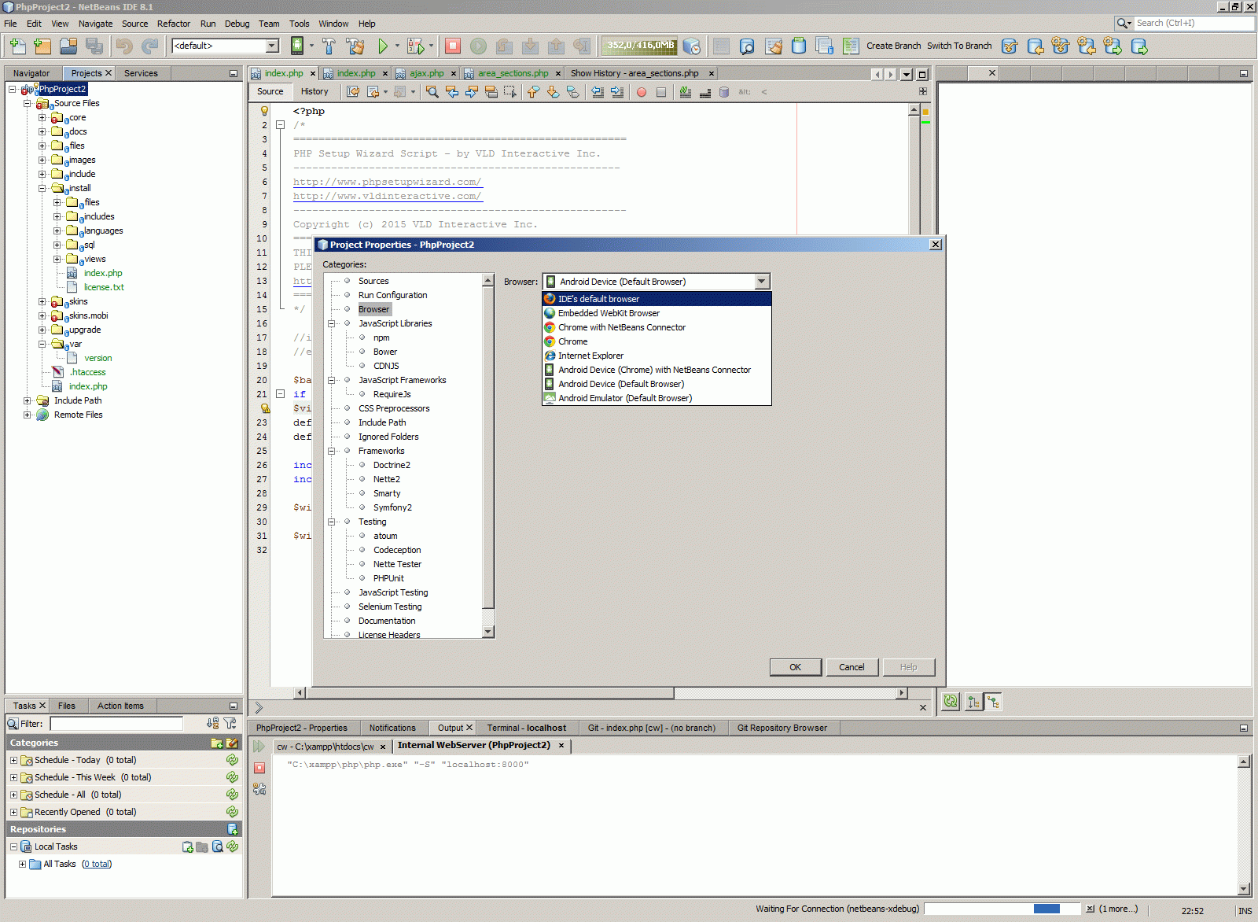Click OK in the Project Properties dialog
Viewport: 1258px width, 922px height.
tap(796, 667)
